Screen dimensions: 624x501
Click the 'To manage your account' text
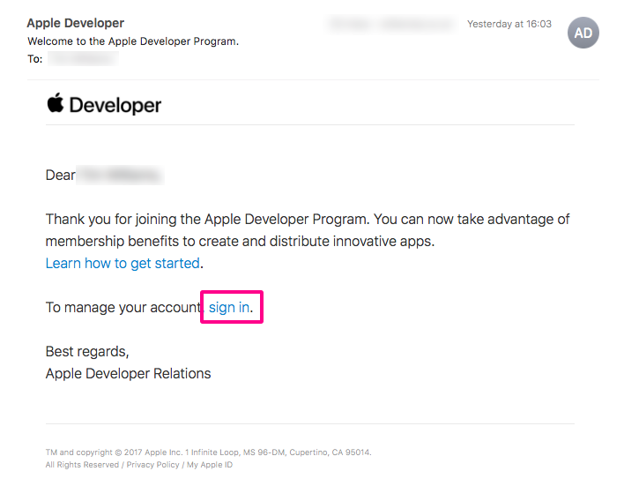click(123, 308)
